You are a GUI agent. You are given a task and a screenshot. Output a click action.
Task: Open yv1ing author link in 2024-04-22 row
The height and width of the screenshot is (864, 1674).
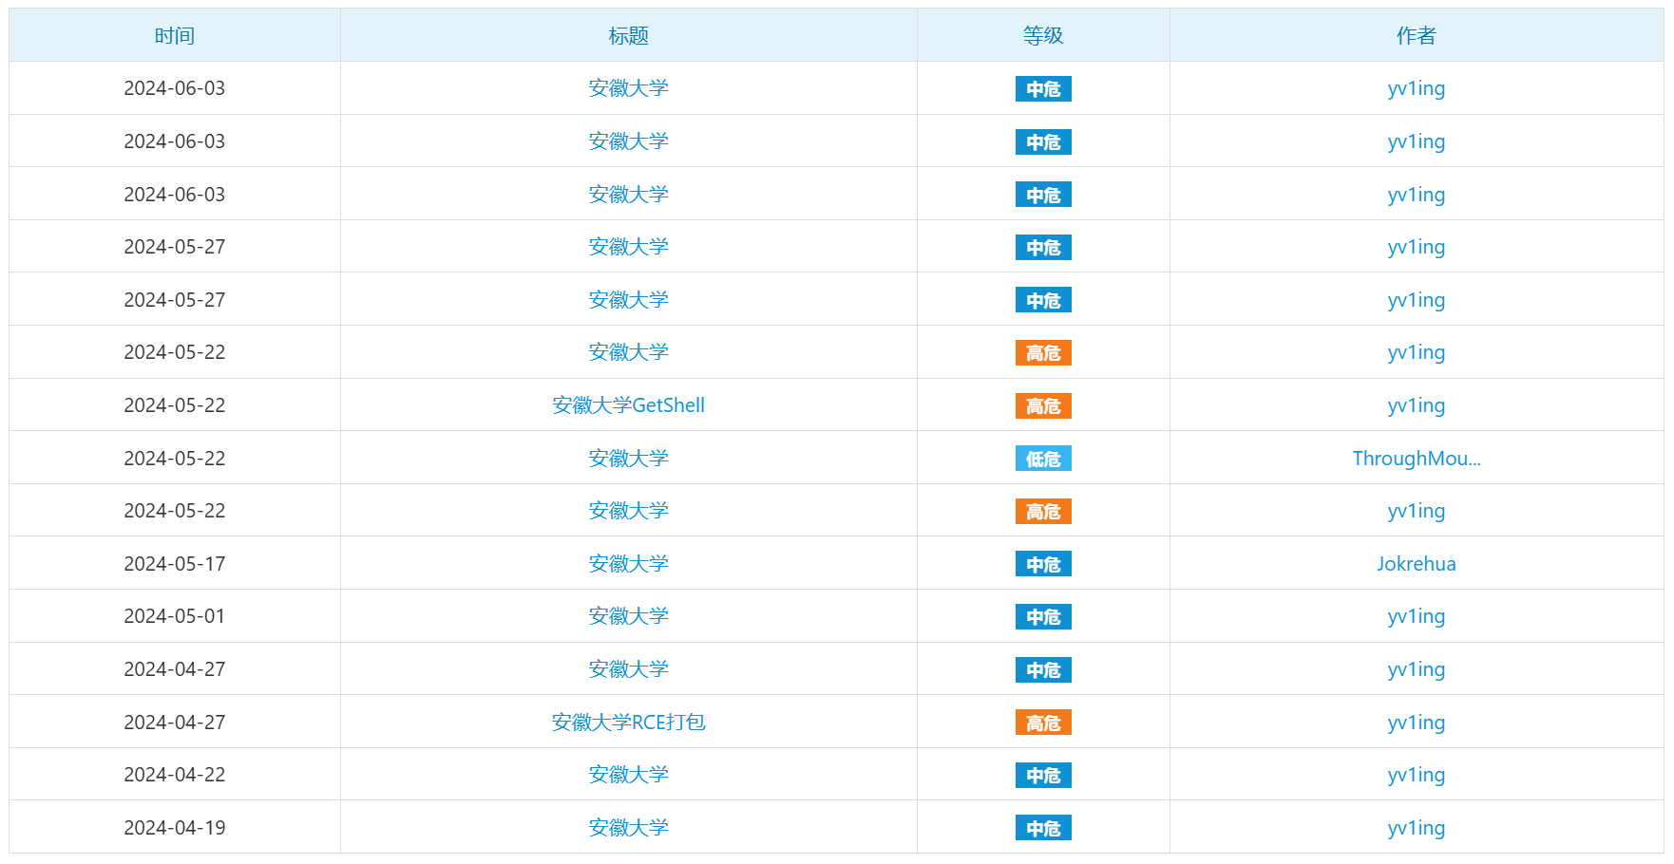tap(1416, 776)
